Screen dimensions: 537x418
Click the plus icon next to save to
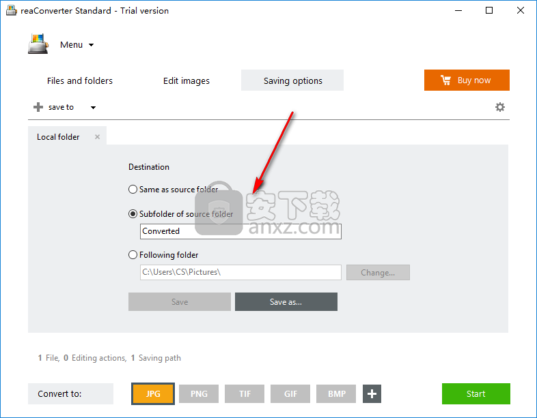point(38,107)
